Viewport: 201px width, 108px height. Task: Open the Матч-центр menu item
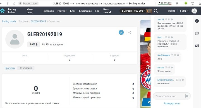click(x=30, y=11)
